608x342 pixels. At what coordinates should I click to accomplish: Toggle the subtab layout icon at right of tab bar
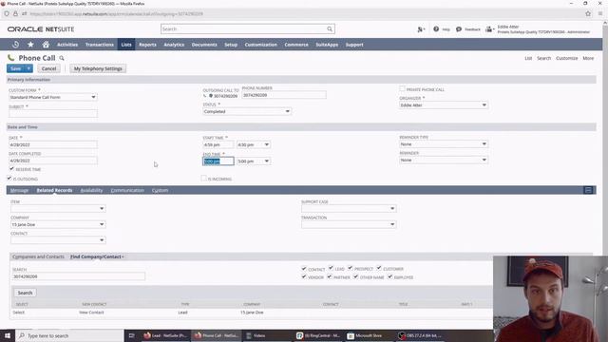(588, 190)
